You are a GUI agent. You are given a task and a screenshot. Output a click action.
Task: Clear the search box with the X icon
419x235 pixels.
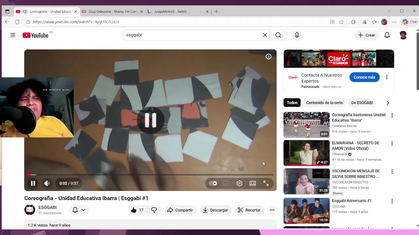tap(265, 35)
